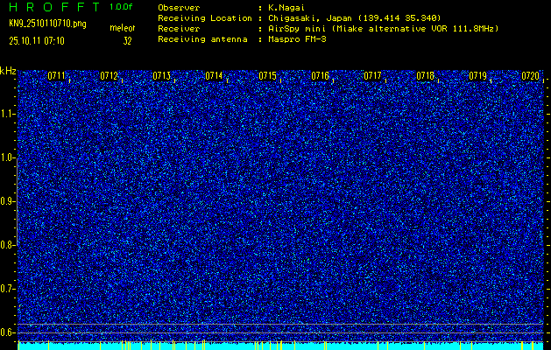Click the HROFFT title text
The width and height of the screenshot is (551, 350).
[x=52, y=7]
